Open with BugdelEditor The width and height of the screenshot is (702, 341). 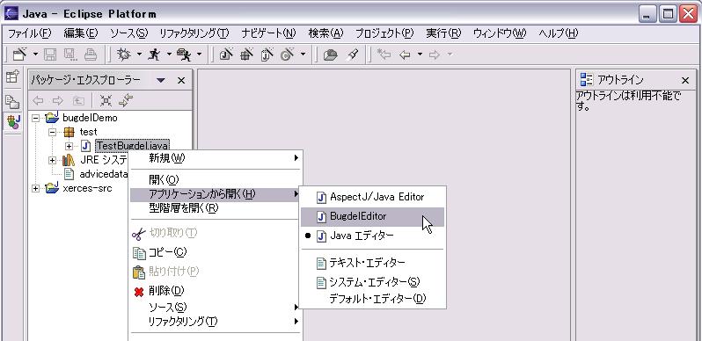coord(372,216)
